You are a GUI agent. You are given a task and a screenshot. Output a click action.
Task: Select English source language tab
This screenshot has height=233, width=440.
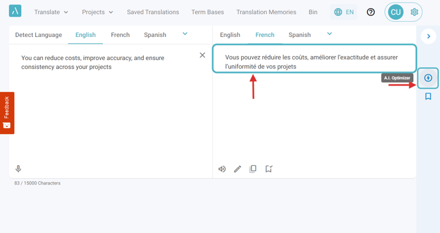coord(86,34)
